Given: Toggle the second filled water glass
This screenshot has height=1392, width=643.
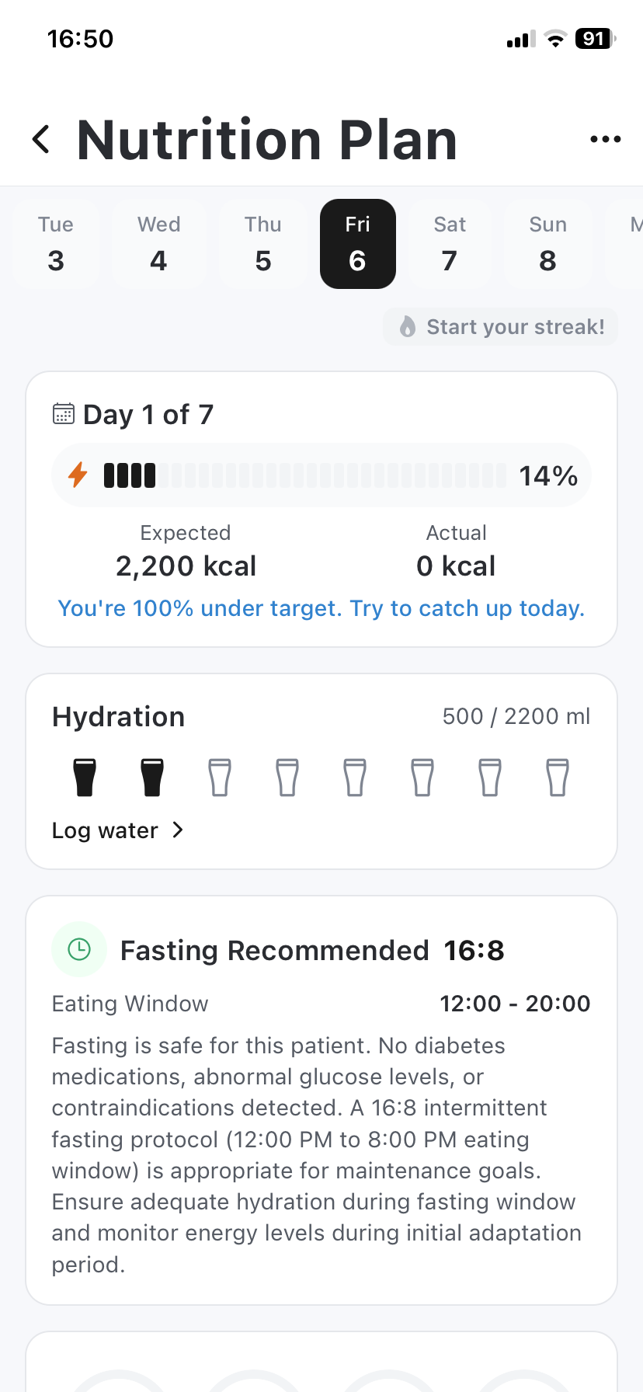Looking at the screenshot, I should (x=152, y=778).
